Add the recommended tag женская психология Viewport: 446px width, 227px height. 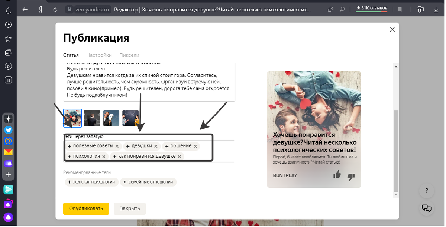tap(91, 182)
